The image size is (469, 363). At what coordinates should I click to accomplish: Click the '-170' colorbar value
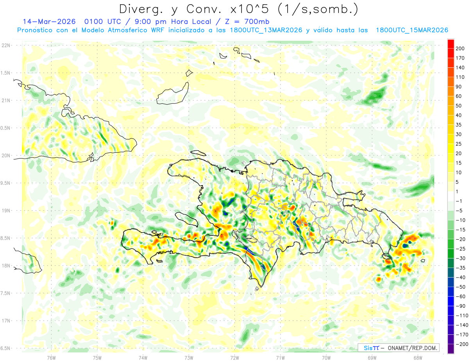[x=462, y=334]
